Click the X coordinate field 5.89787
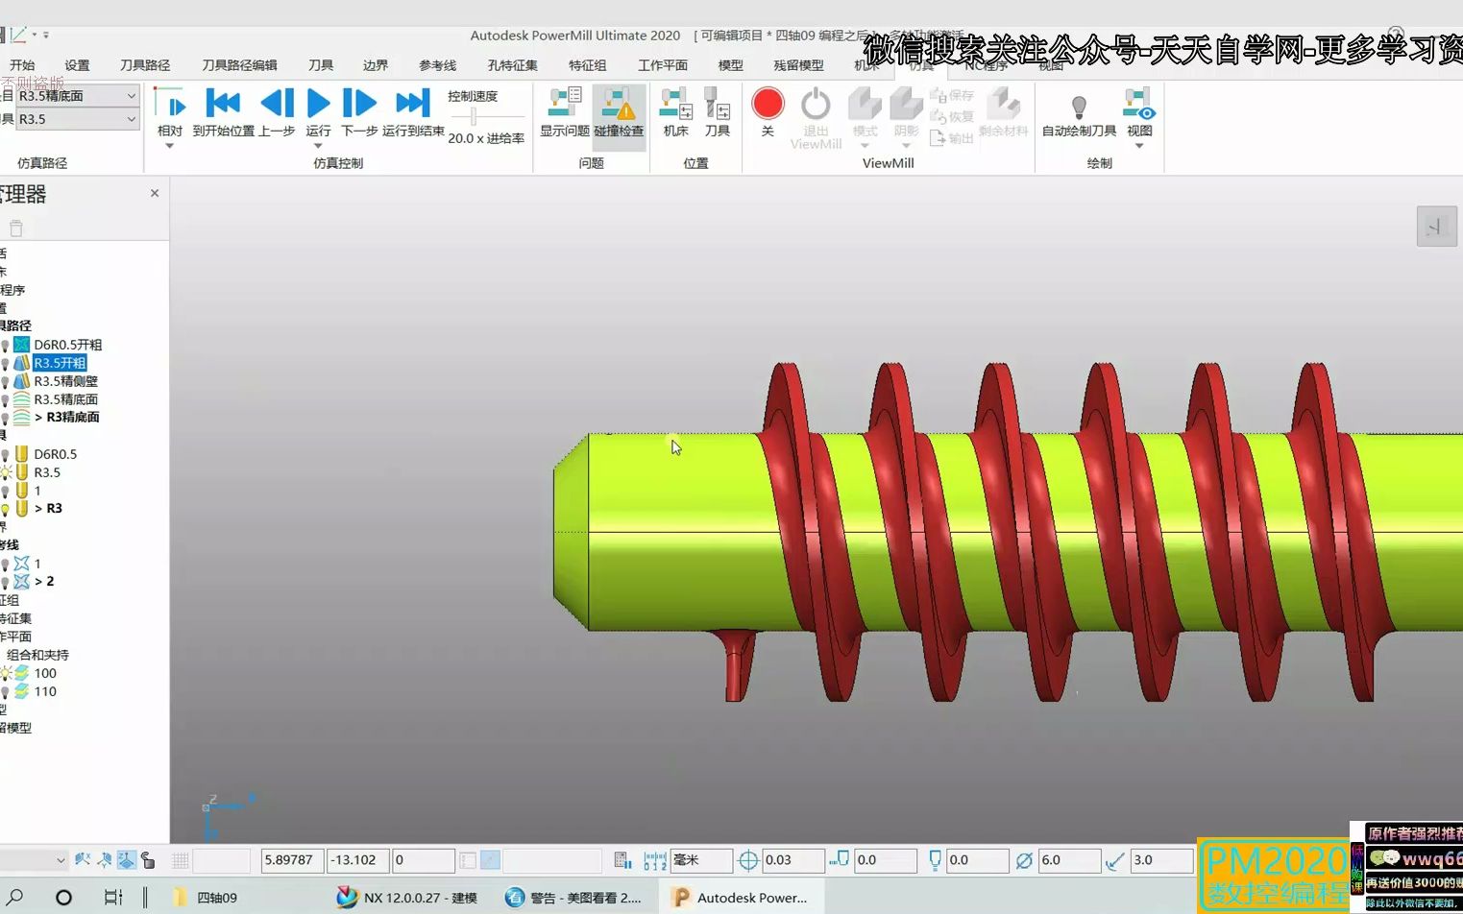The image size is (1463, 914). coord(292,860)
